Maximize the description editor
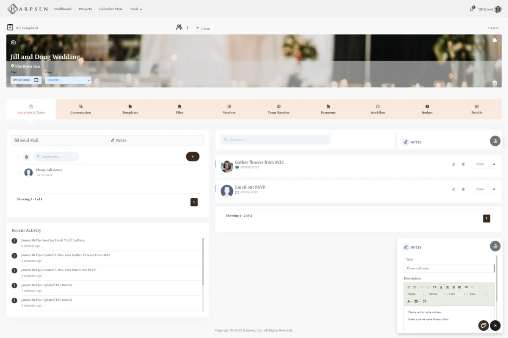Screen dimensions: 508x338 425,301
